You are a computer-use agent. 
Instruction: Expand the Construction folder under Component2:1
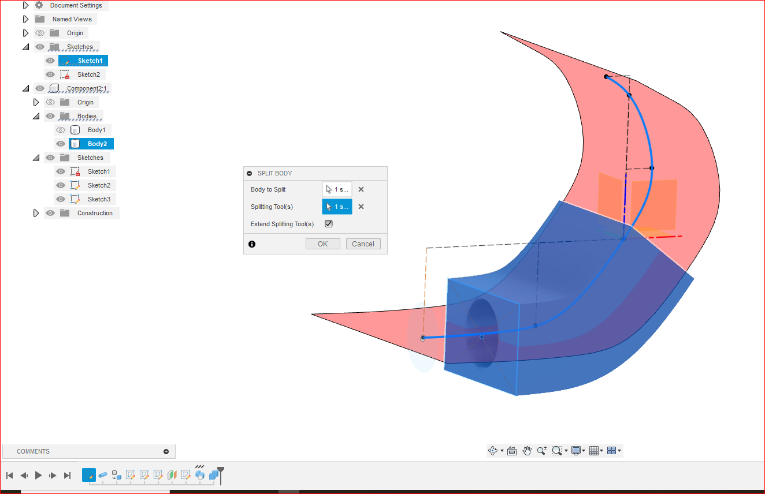coord(36,212)
